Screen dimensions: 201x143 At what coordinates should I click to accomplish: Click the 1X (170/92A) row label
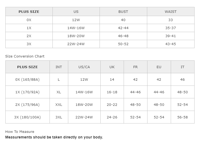click(x=27, y=92)
